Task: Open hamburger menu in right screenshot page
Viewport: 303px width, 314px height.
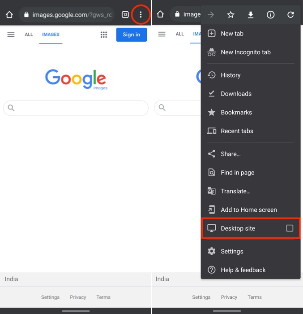Action: tap(162, 34)
